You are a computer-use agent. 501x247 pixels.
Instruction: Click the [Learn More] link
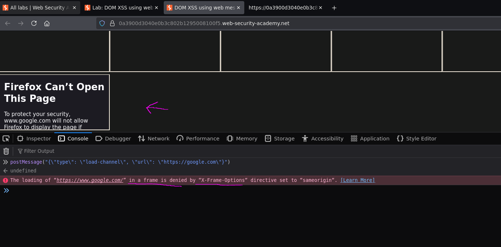(x=357, y=180)
